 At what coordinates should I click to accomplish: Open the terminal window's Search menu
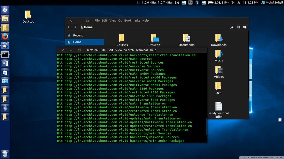coord(129,50)
